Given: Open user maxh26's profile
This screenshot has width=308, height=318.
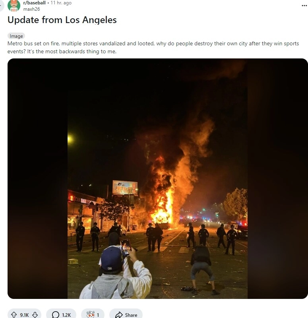Looking at the screenshot, I should click(x=31, y=9).
